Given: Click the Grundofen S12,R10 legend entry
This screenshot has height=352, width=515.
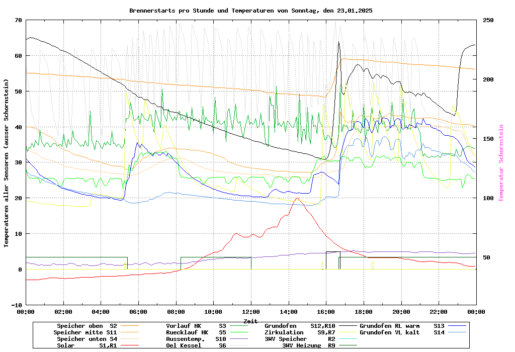Looking at the screenshot, I should pos(300,326).
